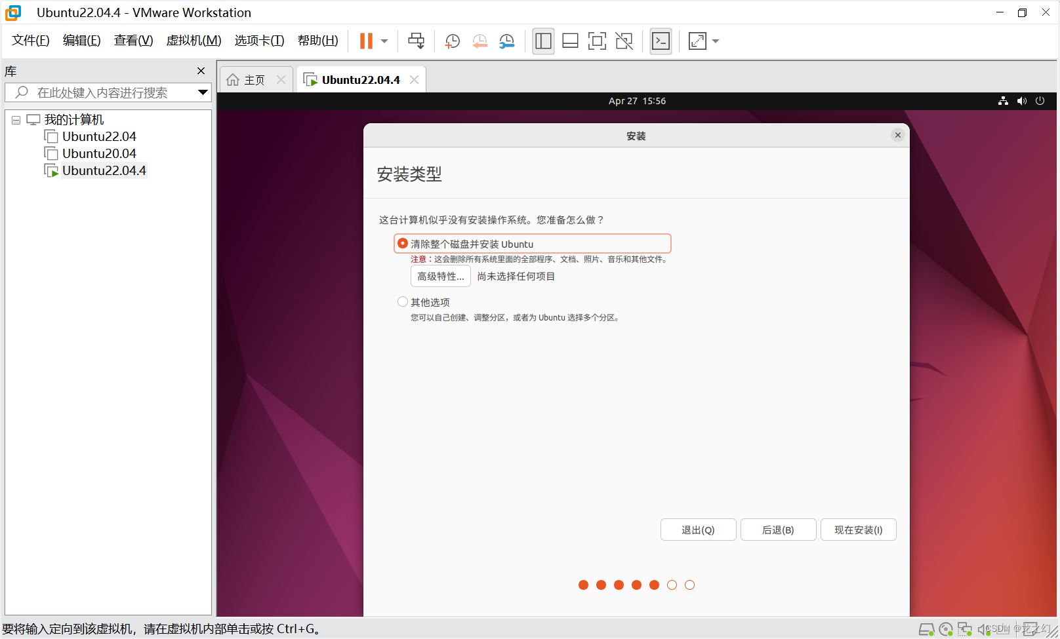Click the 后退(B) button
This screenshot has width=1060, height=639.
[778, 530]
